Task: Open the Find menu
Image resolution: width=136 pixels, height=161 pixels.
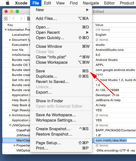Action: pos(74,3)
